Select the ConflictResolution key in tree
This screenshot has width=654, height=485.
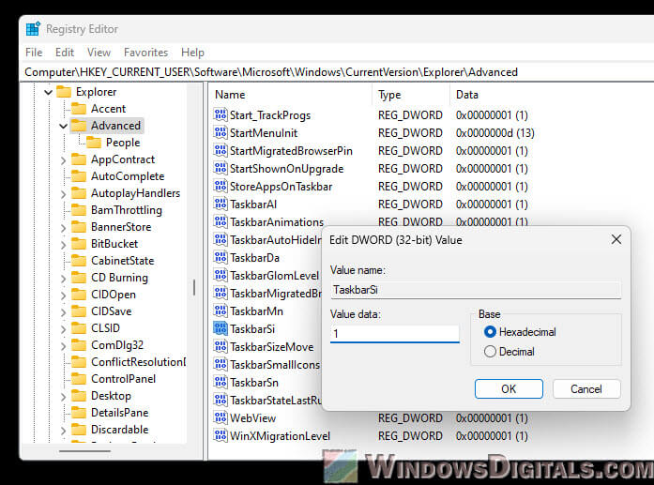tap(139, 362)
